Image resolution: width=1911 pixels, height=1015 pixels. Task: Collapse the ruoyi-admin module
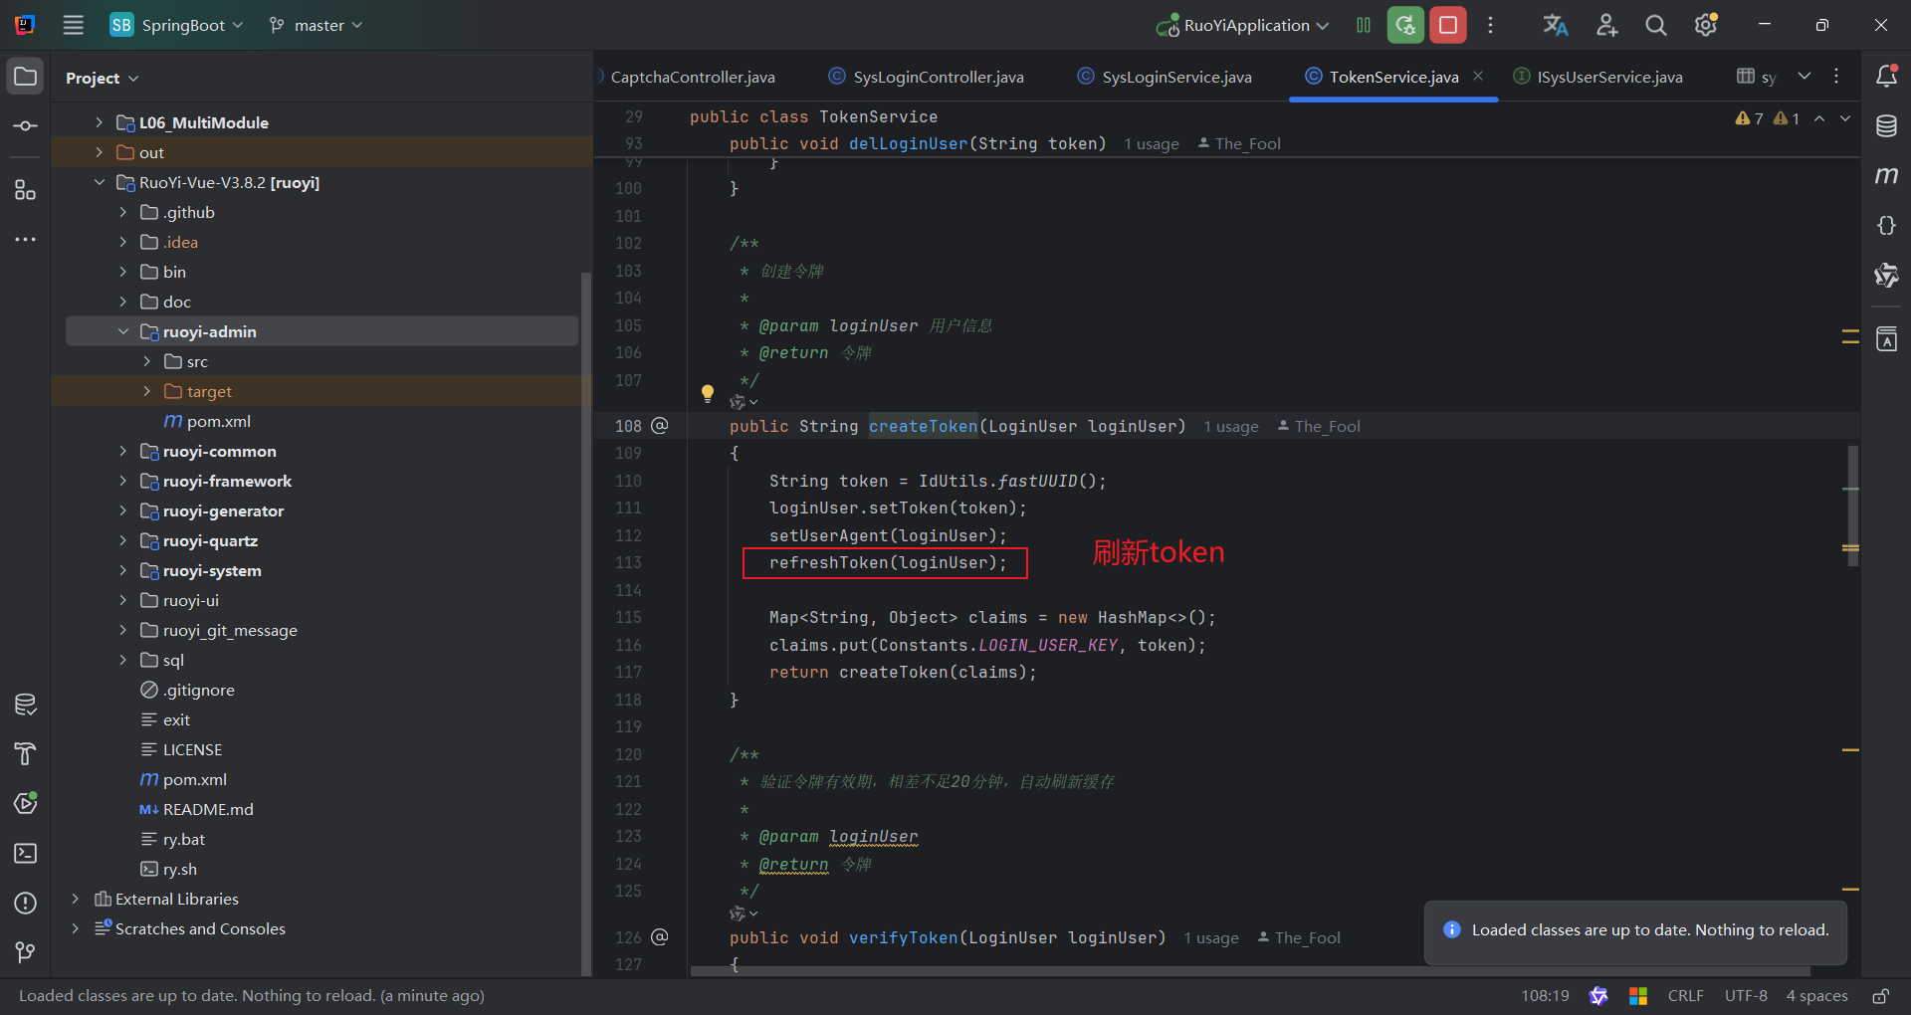click(x=123, y=331)
